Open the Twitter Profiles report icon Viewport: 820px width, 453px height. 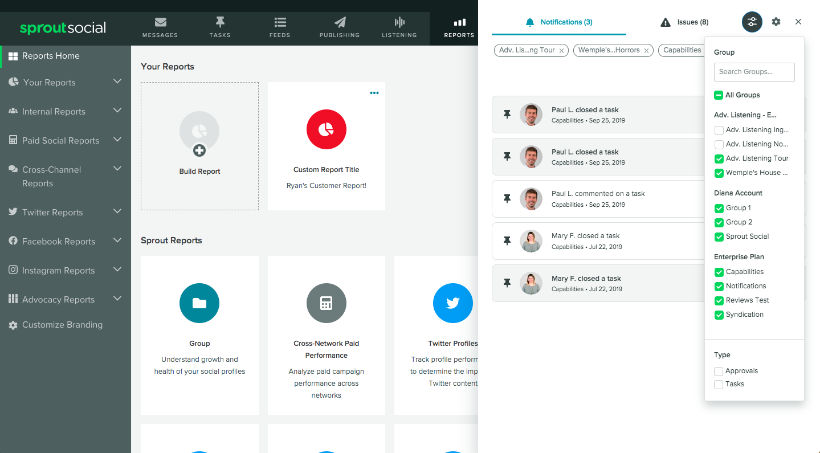pos(453,303)
